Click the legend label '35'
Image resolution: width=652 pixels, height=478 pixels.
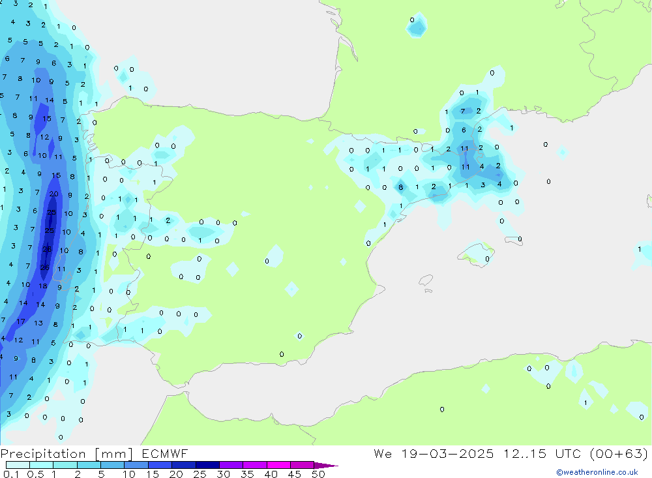pos(247,474)
